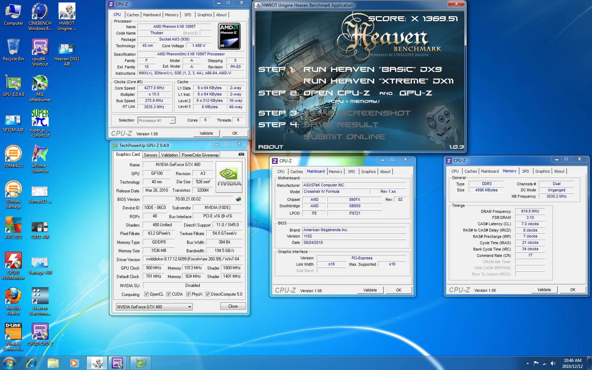592x370 pixels.
Task: Open CPUID CPU-Z desktop icon
Action: [x=40, y=335]
